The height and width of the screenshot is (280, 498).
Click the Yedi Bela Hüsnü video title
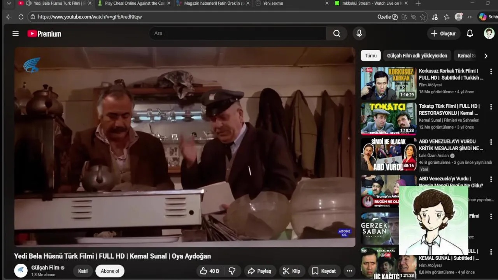[112, 256]
